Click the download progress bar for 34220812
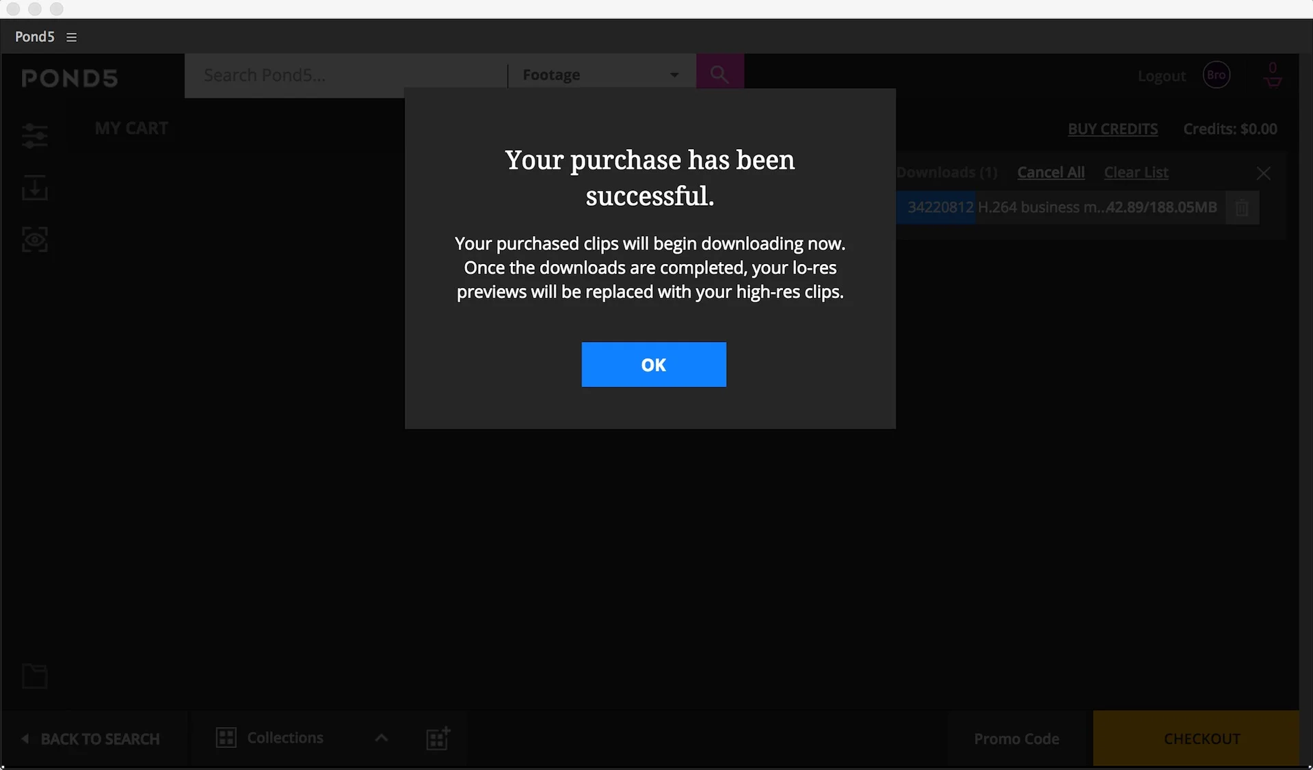Viewport: 1313px width, 770px height. (x=1061, y=207)
